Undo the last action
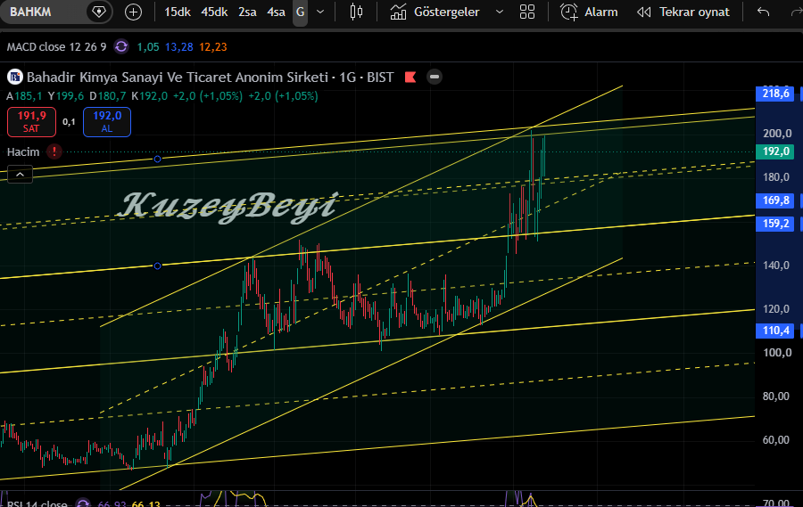This screenshot has height=507, width=803. click(763, 12)
